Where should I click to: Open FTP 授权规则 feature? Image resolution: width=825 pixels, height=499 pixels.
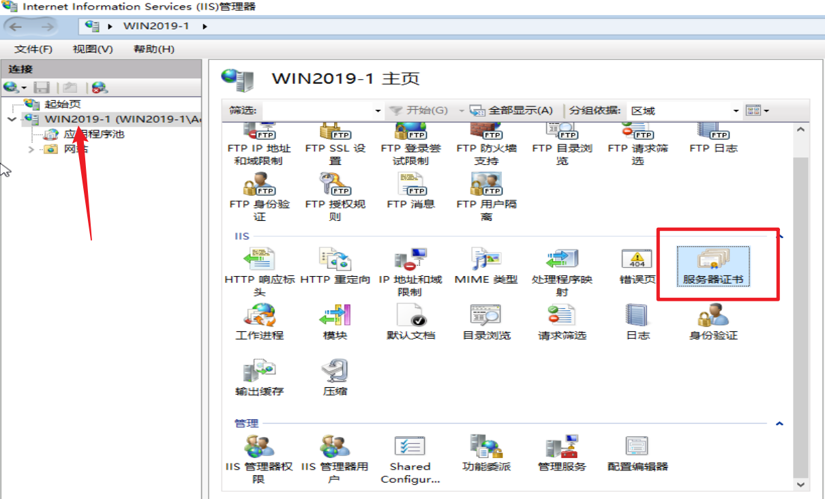point(335,196)
